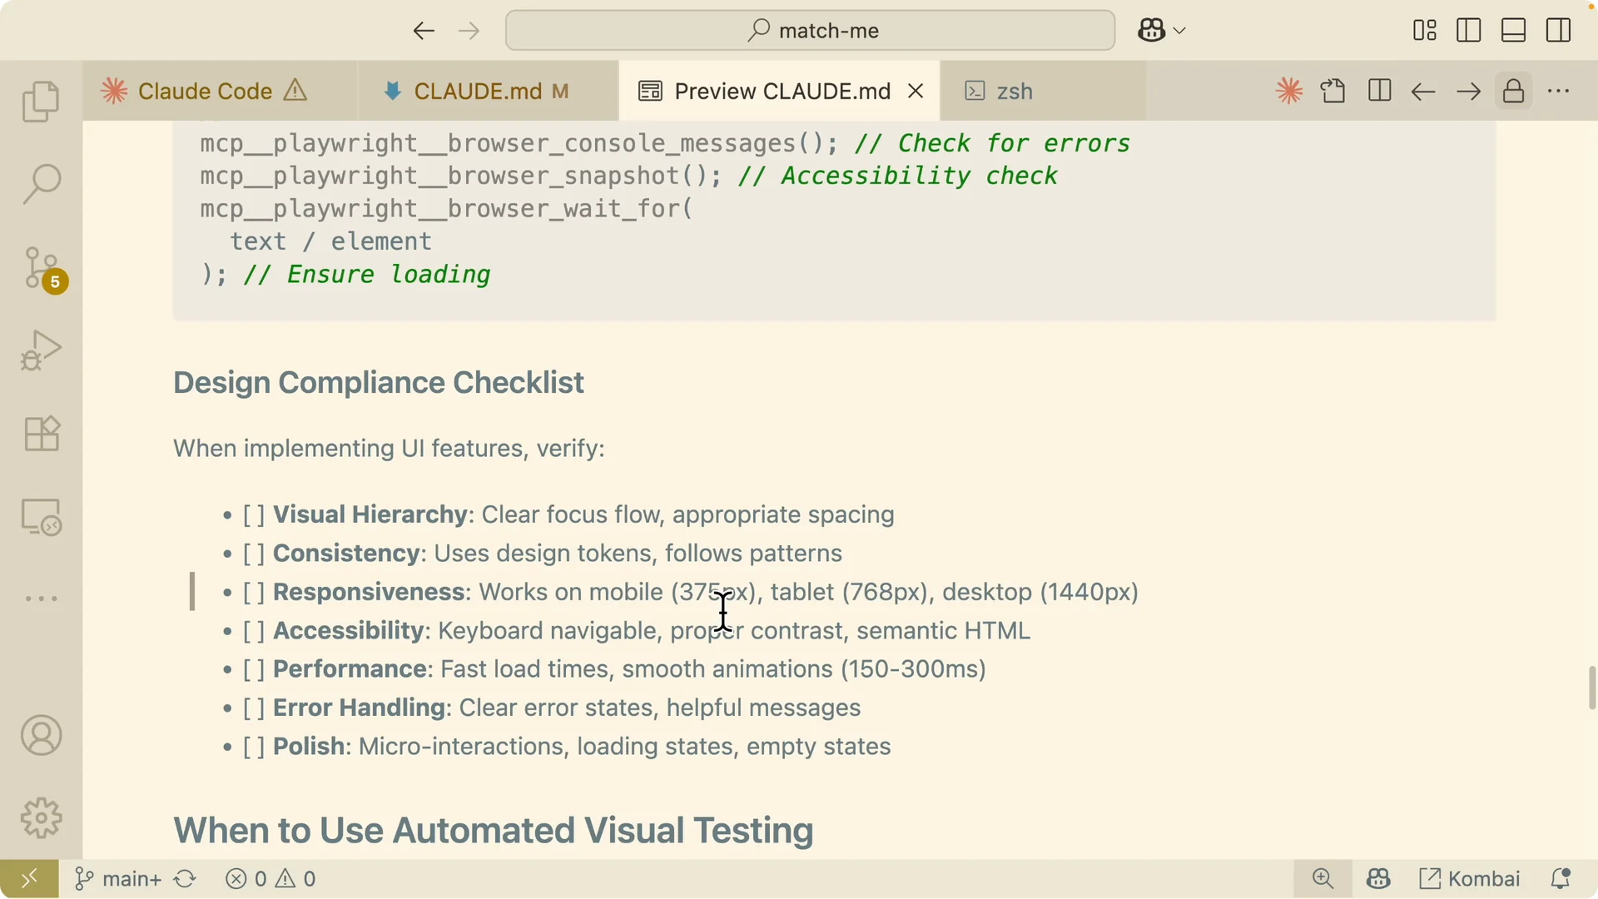The width and height of the screenshot is (1598, 899).
Task: Click the Accessibility checklist item
Action: click(637, 631)
